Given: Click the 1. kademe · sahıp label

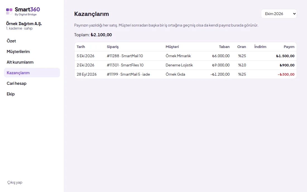Looking at the screenshot, I should [19, 28].
